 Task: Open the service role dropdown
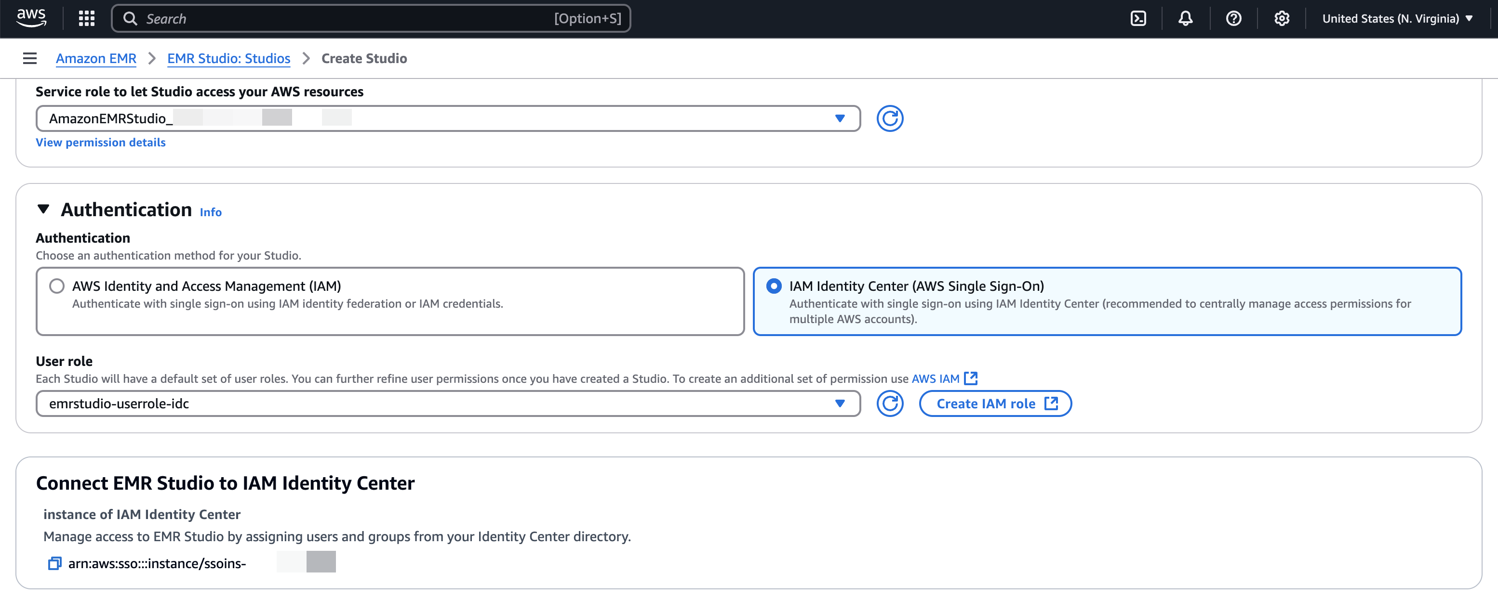point(840,118)
